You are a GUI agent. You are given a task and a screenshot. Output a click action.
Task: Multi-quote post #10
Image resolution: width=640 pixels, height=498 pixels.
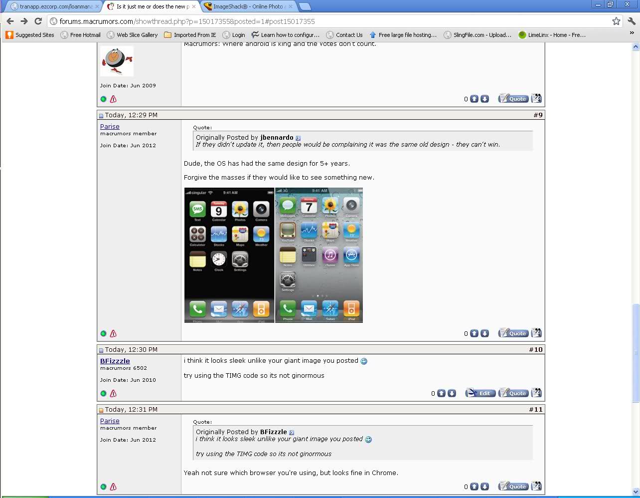[x=536, y=392]
